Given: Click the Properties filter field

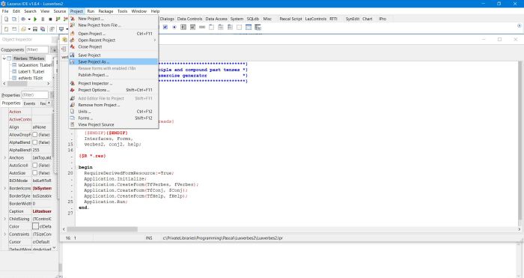Looking at the screenshot, I should (x=34, y=94).
